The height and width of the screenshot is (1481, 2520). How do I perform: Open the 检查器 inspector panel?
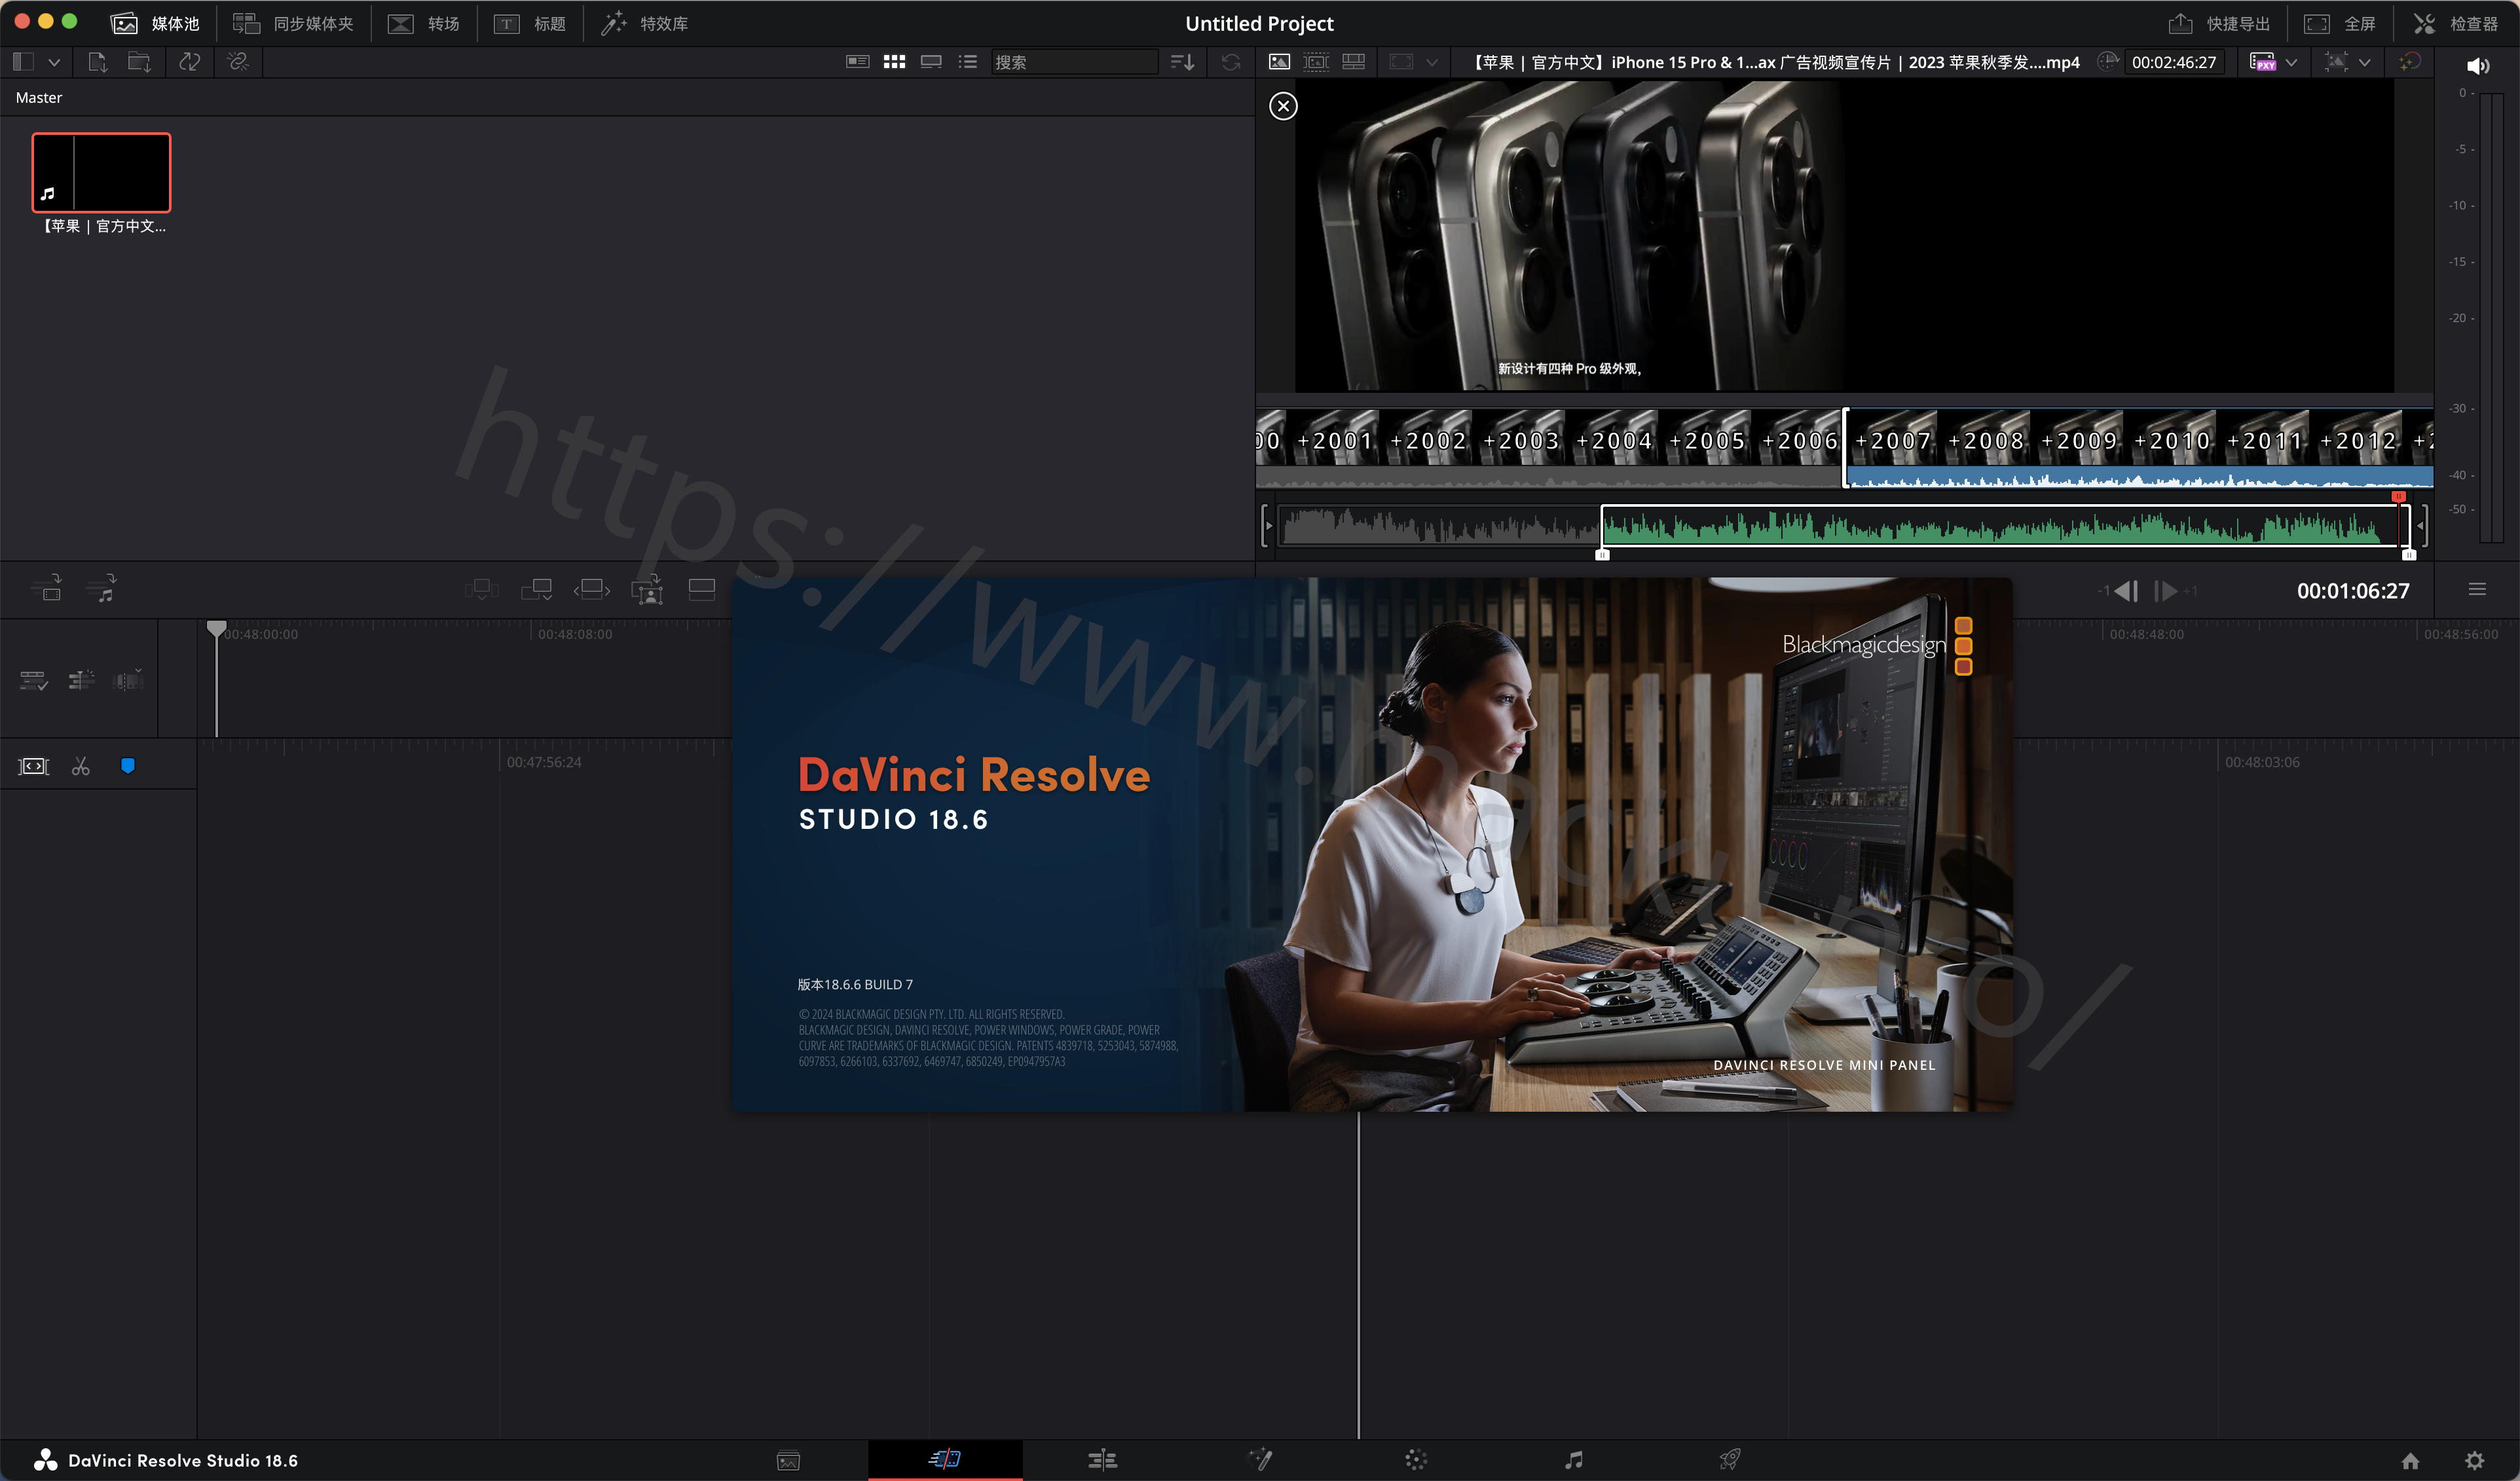[x=2455, y=23]
